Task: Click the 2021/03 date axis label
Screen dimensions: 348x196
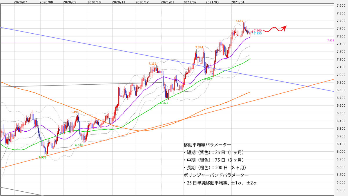Action: [212, 2]
